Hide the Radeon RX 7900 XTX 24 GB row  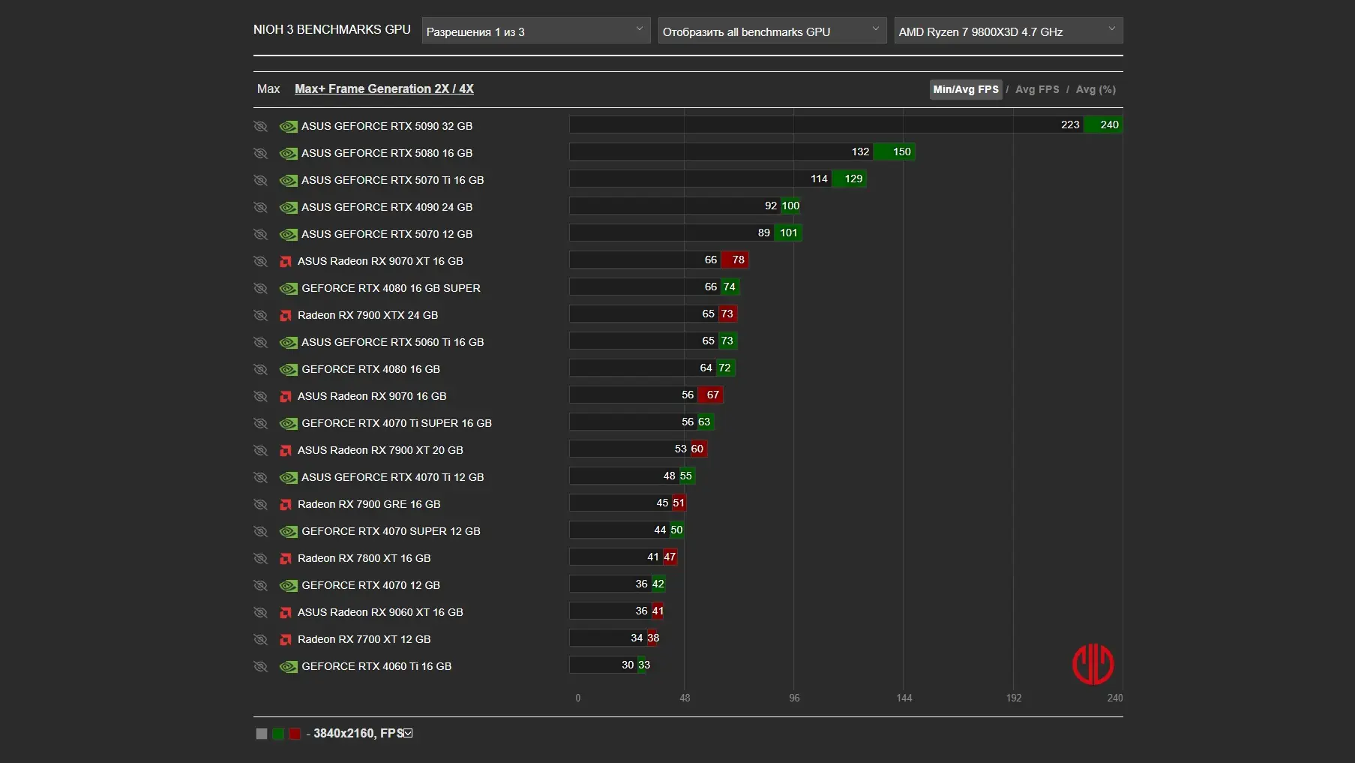[x=260, y=315]
